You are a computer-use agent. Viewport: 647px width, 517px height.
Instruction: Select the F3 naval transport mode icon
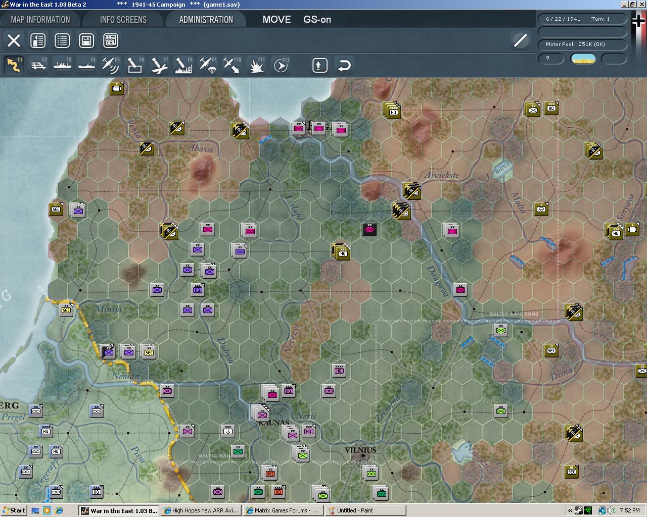click(x=63, y=65)
